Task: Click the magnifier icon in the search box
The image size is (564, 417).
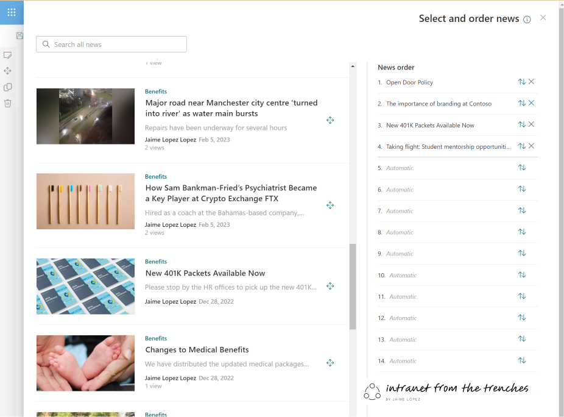Action: point(46,44)
